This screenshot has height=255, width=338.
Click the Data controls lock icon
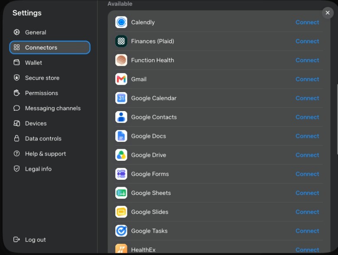16,138
